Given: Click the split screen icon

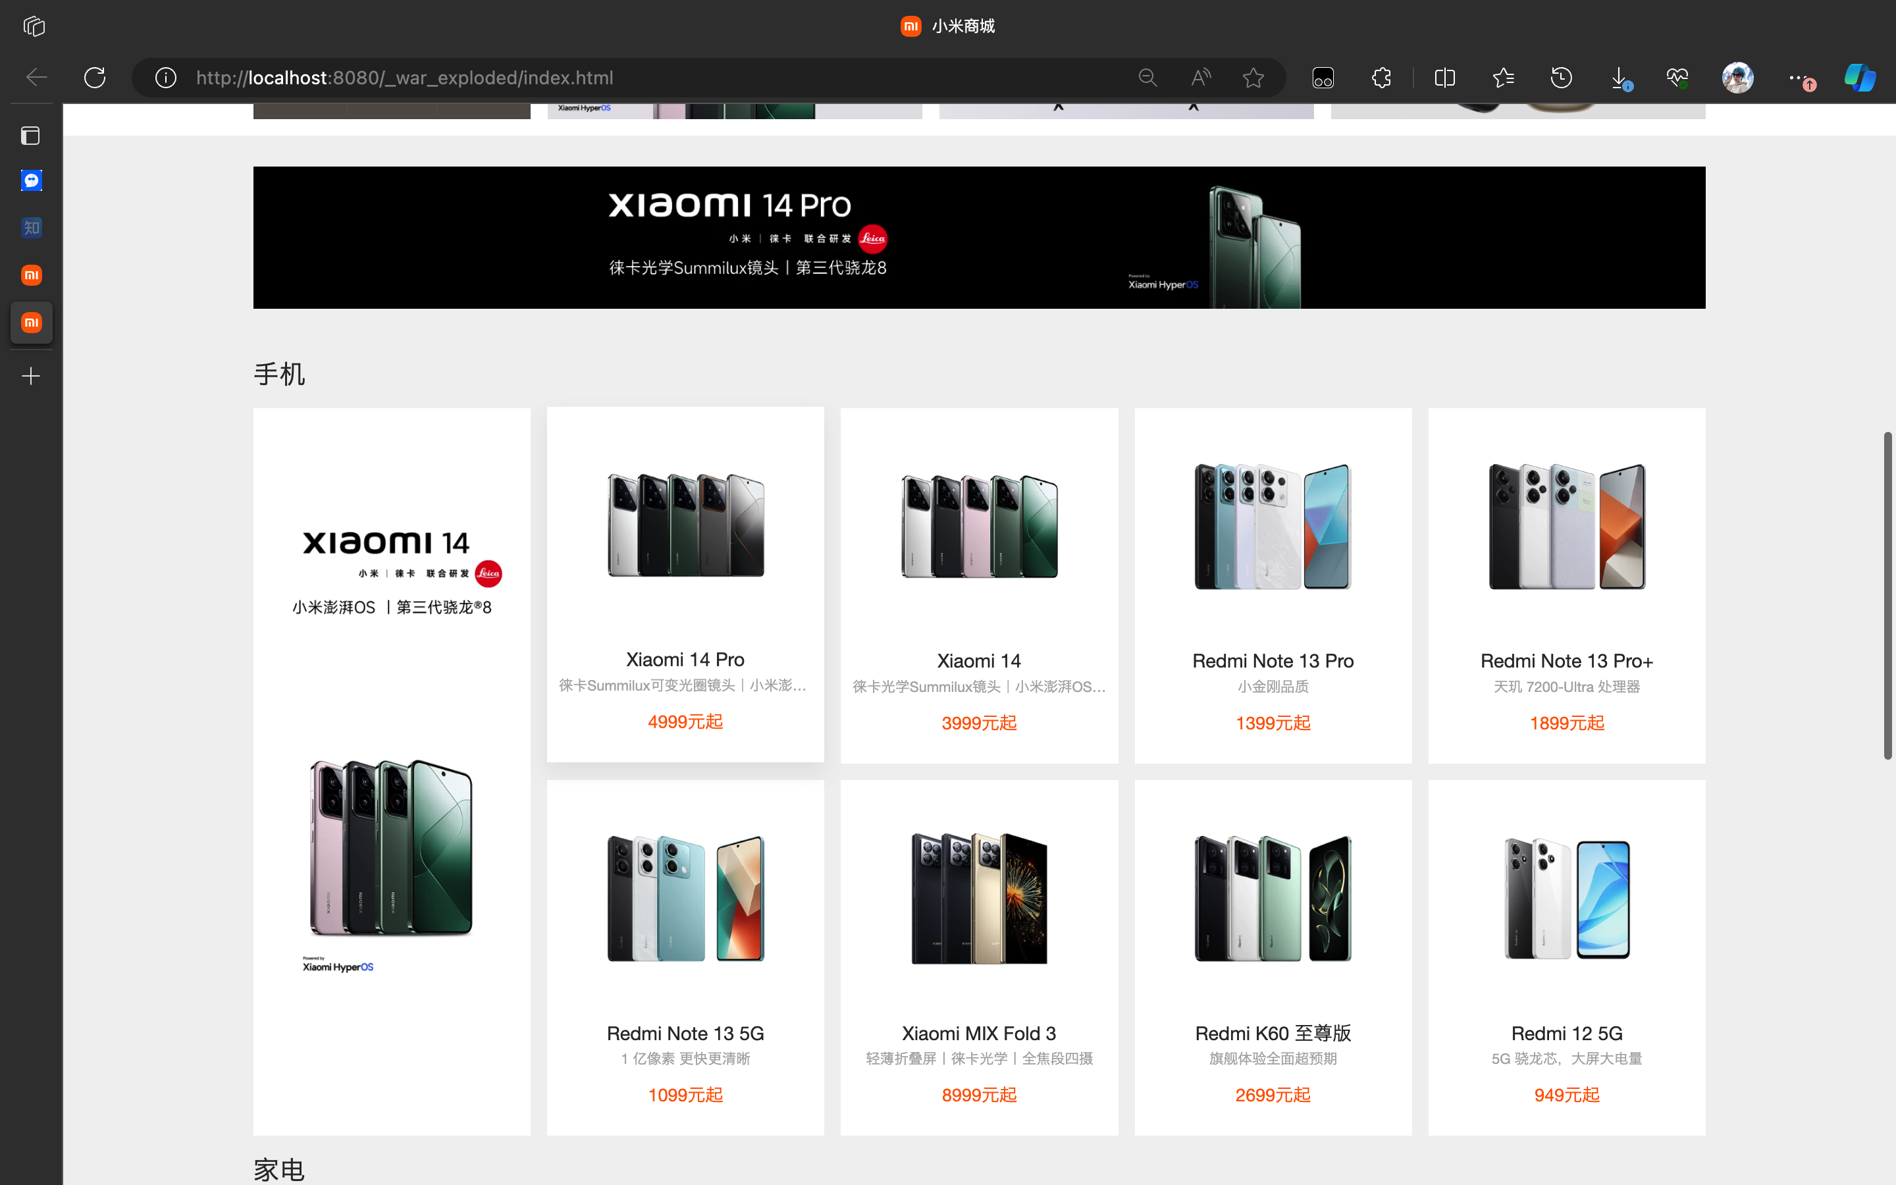Looking at the screenshot, I should [1444, 78].
